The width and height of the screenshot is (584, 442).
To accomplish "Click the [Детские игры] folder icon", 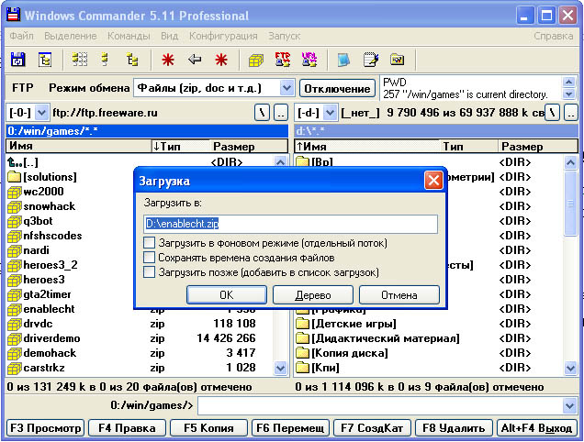I will (303, 324).
